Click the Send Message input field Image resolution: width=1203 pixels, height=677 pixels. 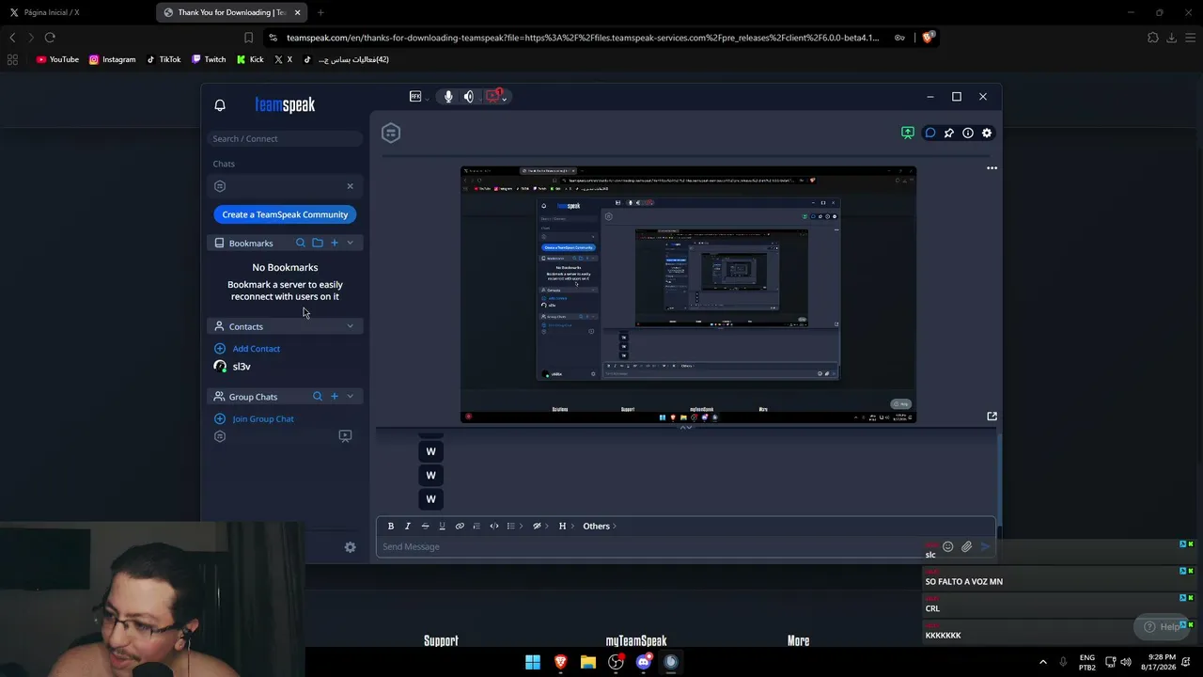click(648, 547)
